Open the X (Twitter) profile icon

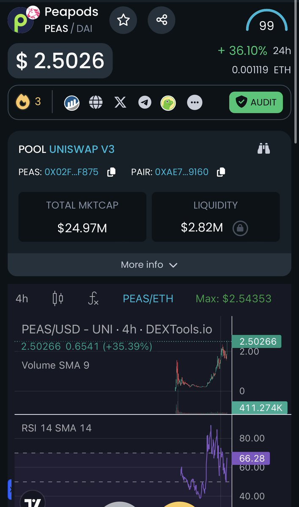pos(121,103)
